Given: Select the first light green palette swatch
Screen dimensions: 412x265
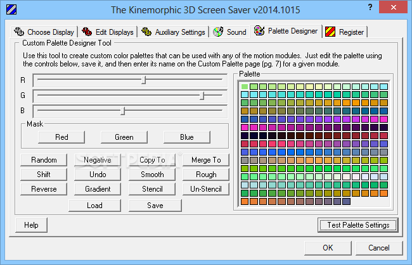Looking at the screenshot, I should click(245, 87).
